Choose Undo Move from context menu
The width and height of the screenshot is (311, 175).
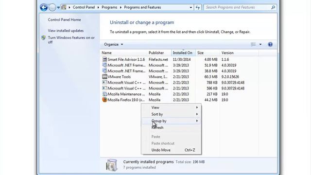[171, 150]
